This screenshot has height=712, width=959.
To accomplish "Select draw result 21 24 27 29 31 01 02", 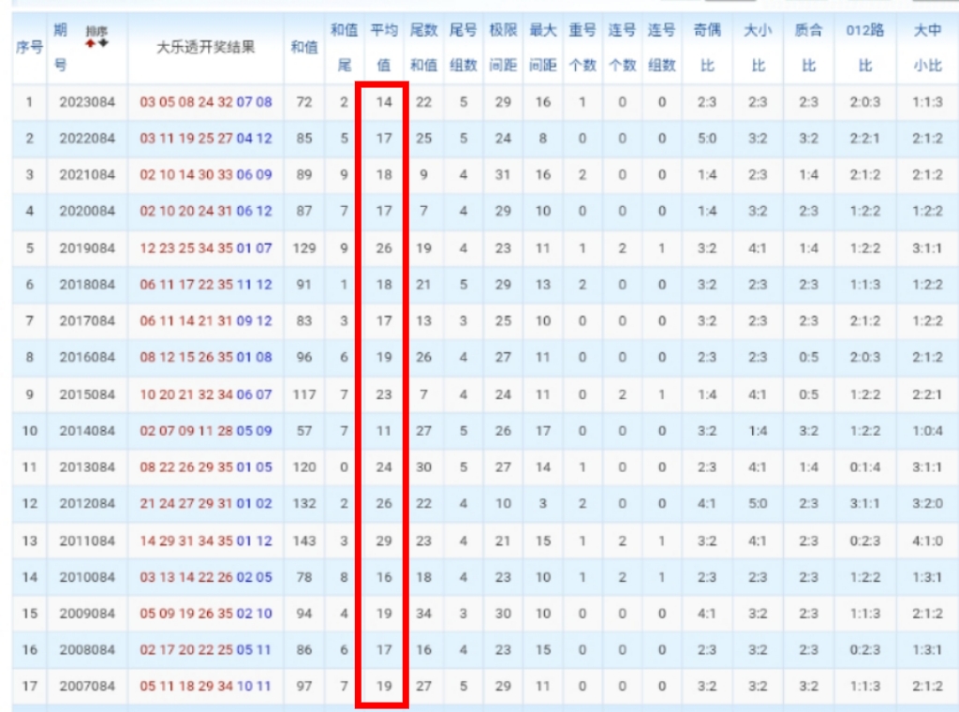I will coord(205,503).
